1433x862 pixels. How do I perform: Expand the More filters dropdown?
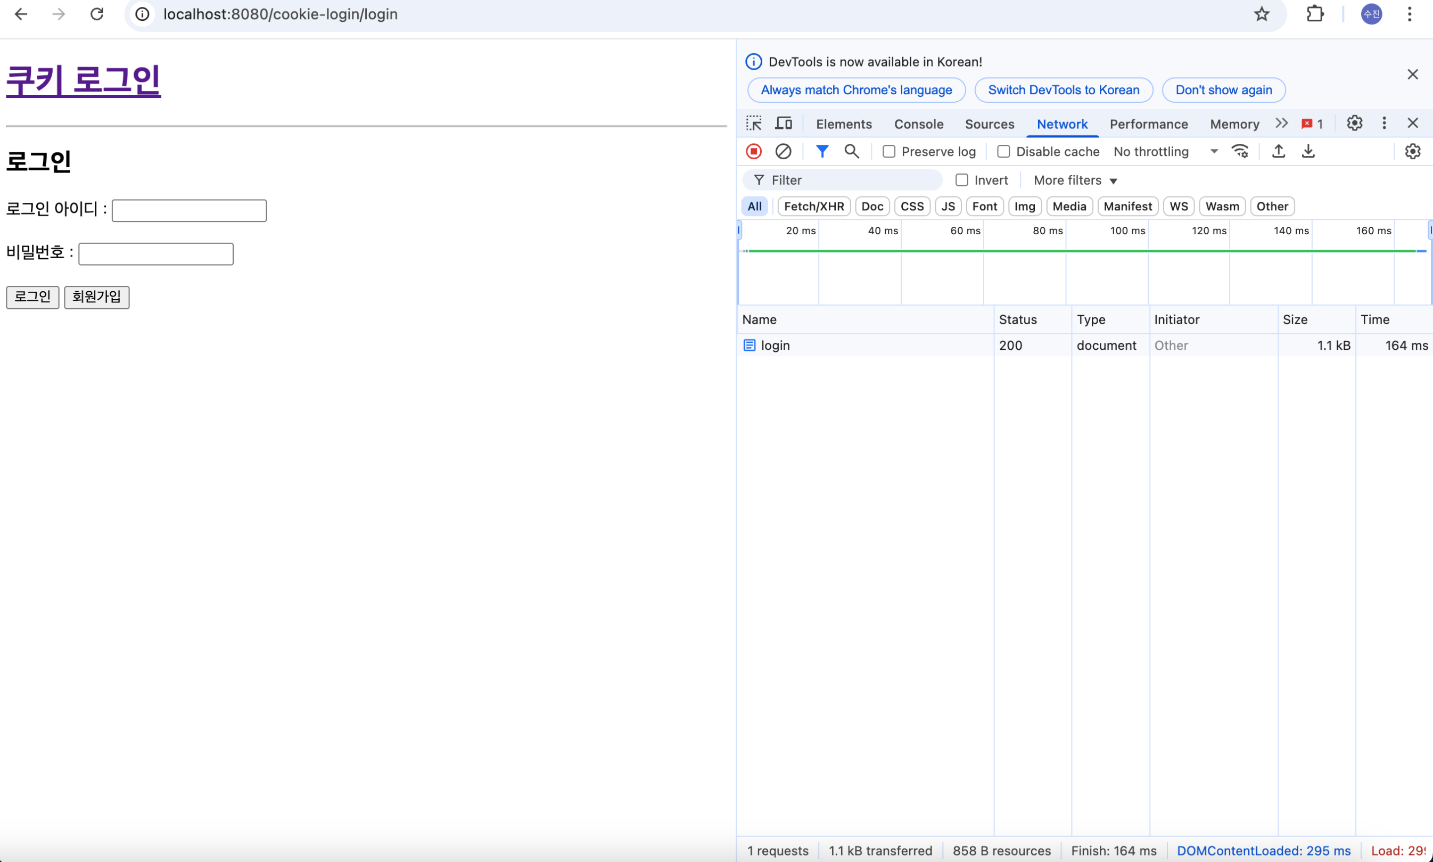click(1075, 180)
